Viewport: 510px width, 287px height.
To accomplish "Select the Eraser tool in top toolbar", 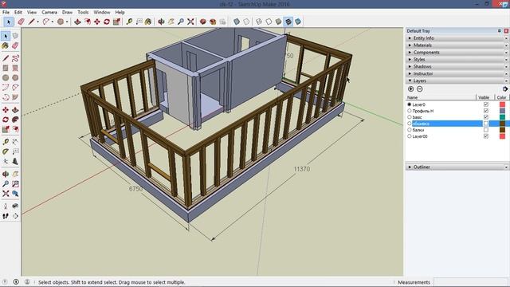I will (22, 22).
